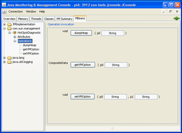Open the Connection menu
The width and height of the screenshot is (182, 133).
pyautogui.click(x=15, y=11)
